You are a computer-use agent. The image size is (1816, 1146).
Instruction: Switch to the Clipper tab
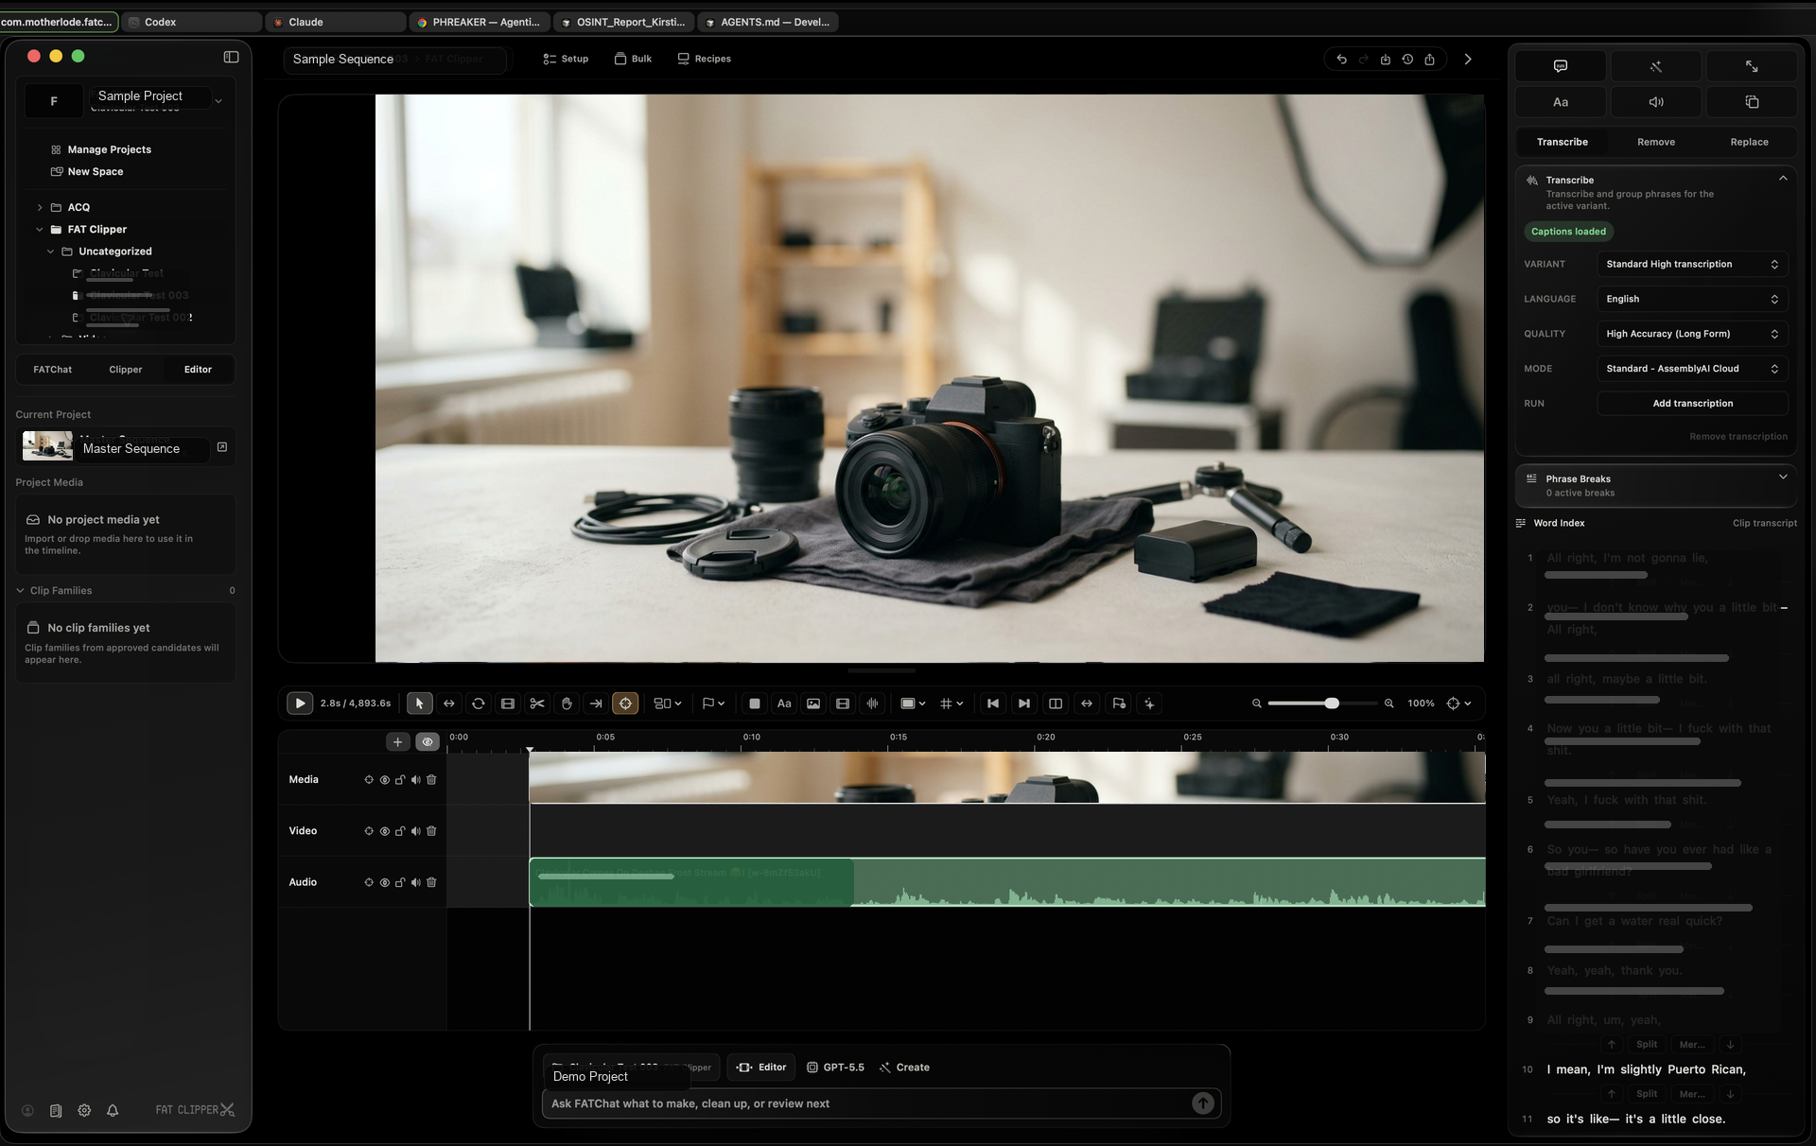pos(126,370)
